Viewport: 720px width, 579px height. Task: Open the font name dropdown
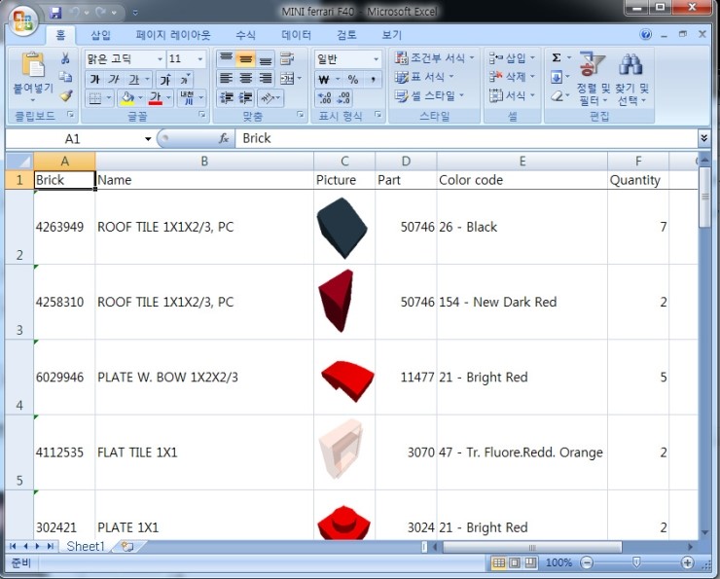160,58
